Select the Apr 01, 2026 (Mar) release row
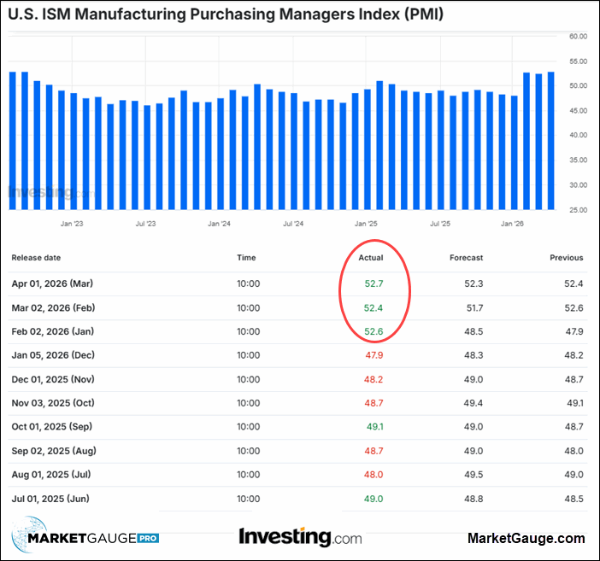This screenshot has width=600, height=561. tap(53, 283)
